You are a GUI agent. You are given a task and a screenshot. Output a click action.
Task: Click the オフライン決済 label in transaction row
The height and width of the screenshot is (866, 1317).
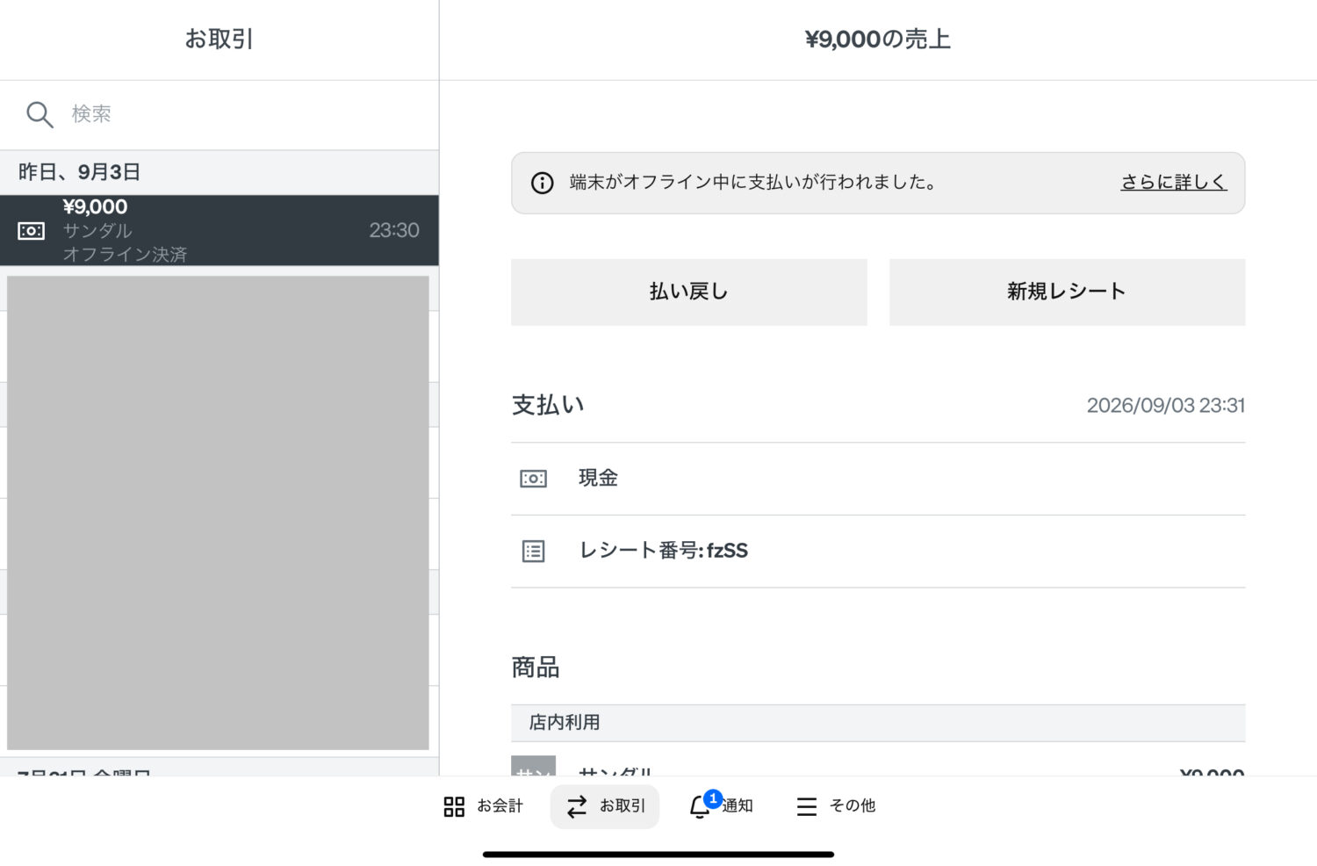tap(125, 254)
